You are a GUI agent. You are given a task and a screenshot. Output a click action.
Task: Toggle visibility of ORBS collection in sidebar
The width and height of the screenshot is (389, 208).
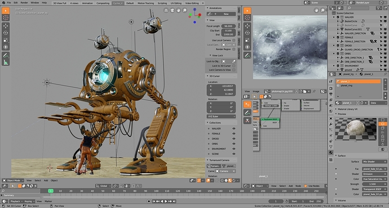click(x=234, y=144)
